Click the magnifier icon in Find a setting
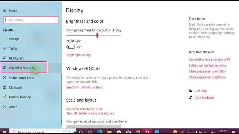This screenshot has width=239, height=134. point(56,20)
